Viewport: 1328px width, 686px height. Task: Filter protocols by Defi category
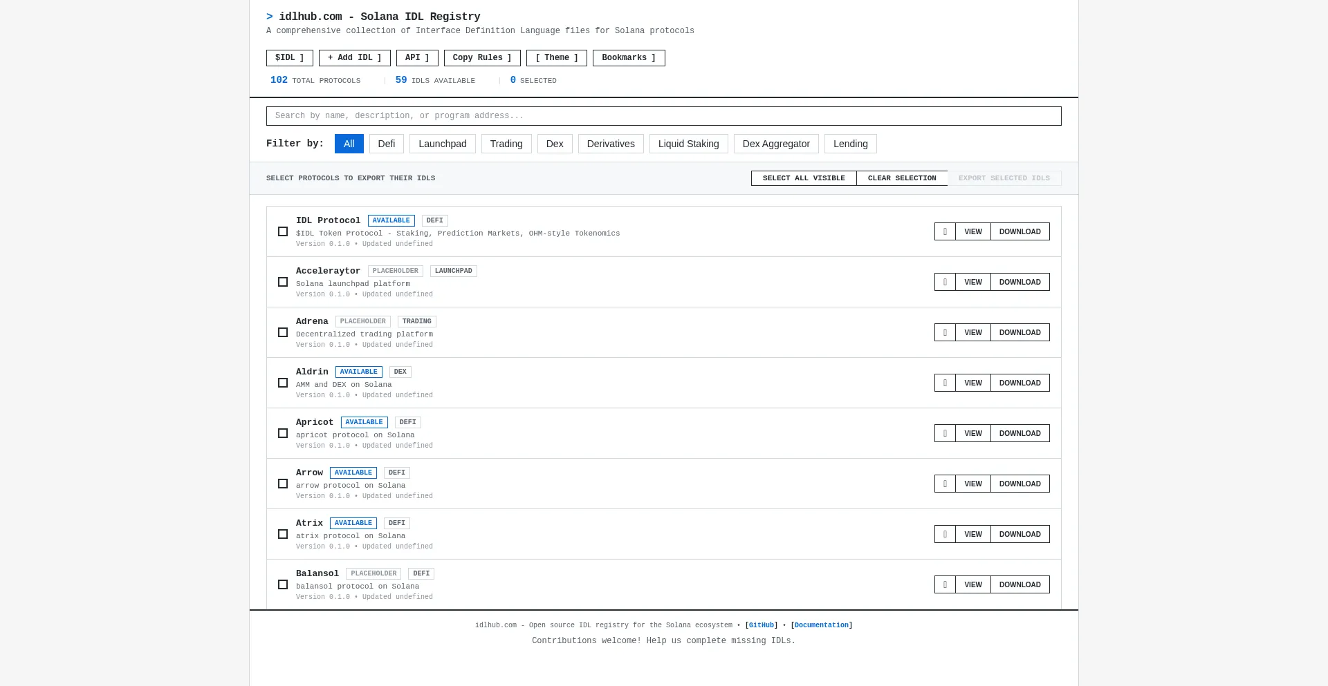387,144
